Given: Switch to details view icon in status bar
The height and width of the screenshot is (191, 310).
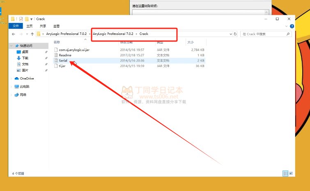Looking at the screenshot, I should coord(285,173).
